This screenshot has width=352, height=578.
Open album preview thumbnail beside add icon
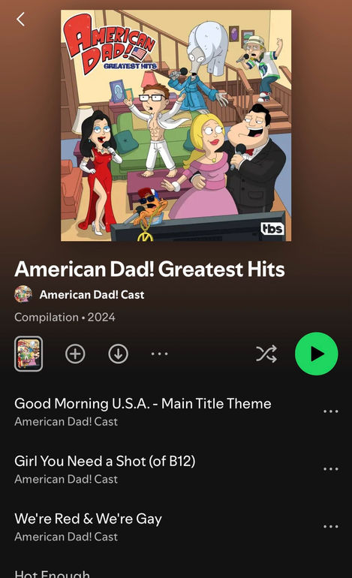coord(29,354)
